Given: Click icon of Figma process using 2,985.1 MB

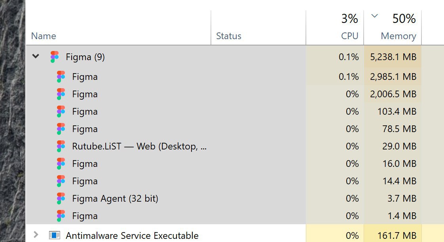Looking at the screenshot, I should point(61,77).
